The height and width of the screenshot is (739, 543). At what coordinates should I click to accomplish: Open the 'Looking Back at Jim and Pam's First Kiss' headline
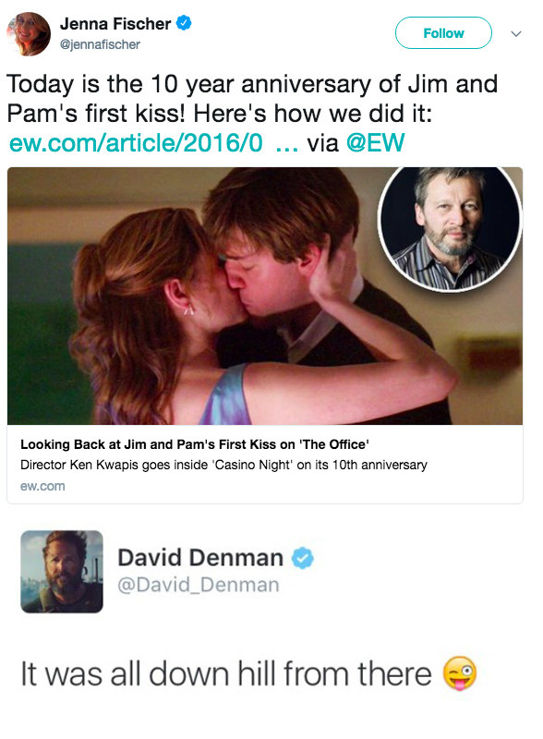pyautogui.click(x=194, y=444)
